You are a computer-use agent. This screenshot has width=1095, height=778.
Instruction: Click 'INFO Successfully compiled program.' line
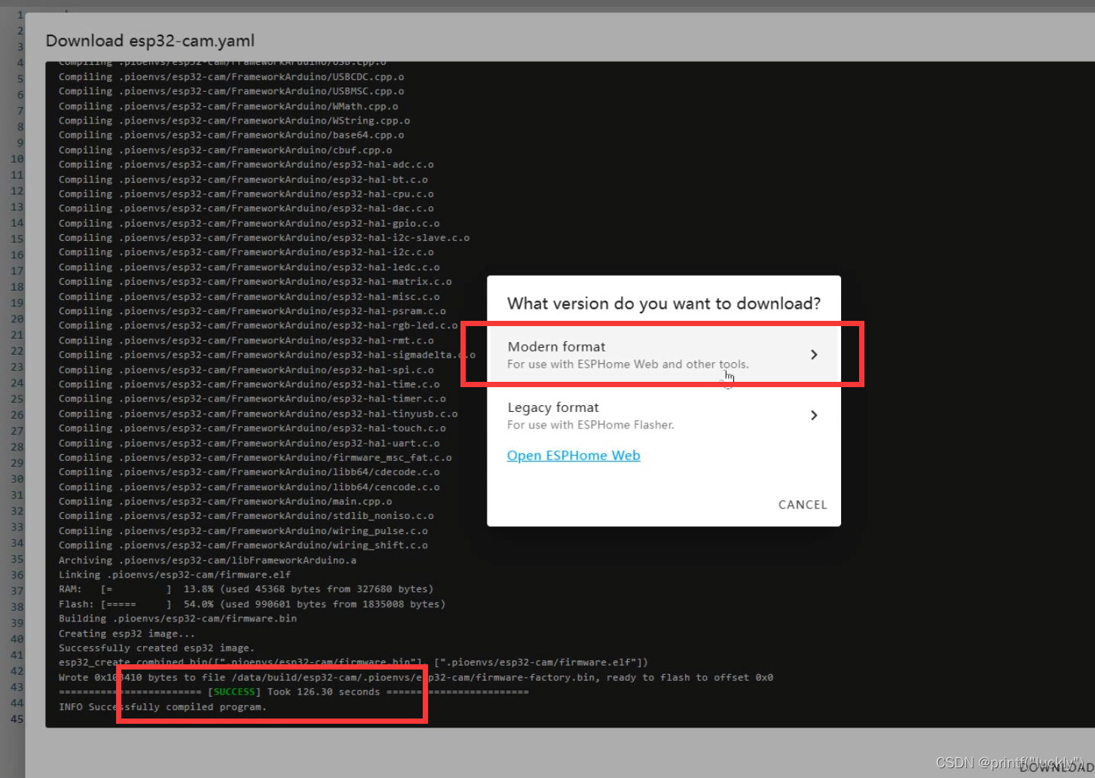(163, 707)
